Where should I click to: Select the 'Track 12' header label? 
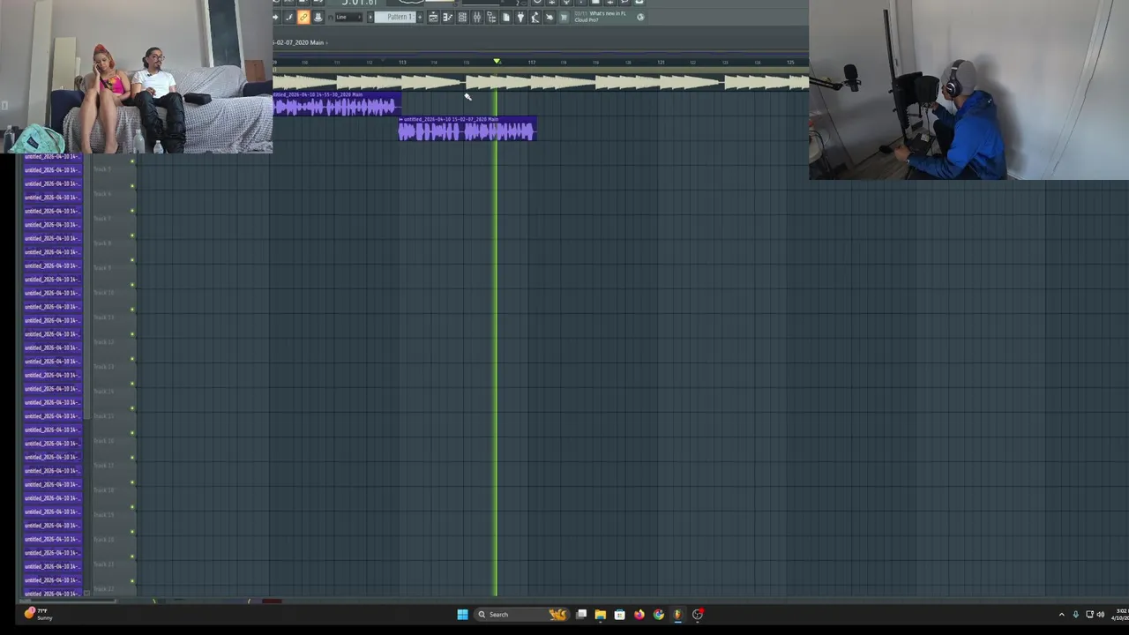(103, 341)
